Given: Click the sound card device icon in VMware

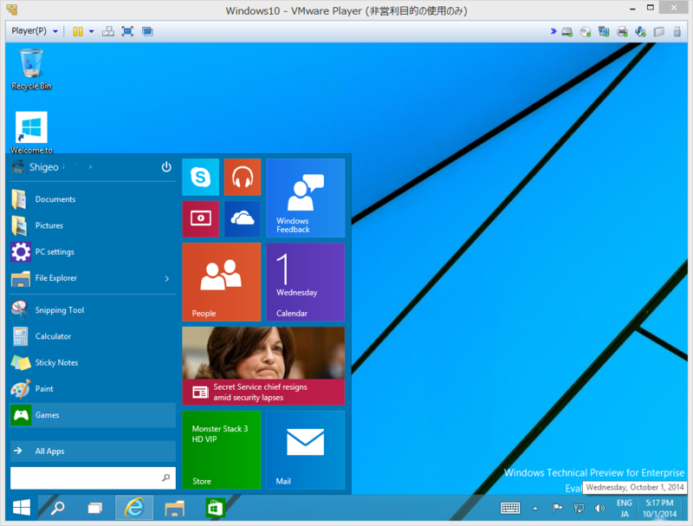Looking at the screenshot, I should tap(640, 31).
